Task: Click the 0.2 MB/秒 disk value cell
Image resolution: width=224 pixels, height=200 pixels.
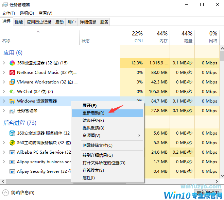Action: [x=183, y=152]
